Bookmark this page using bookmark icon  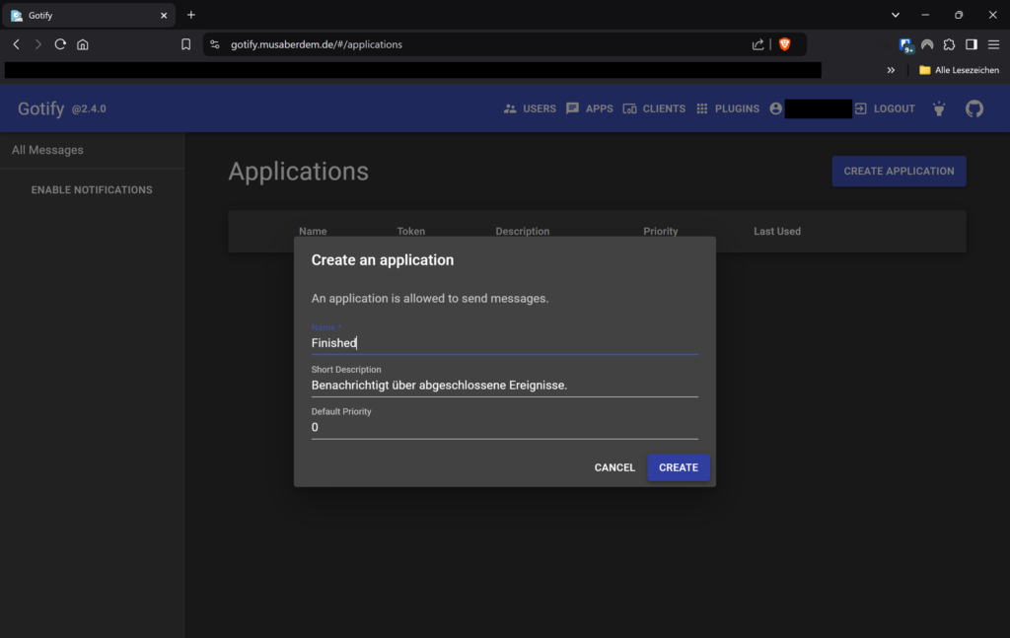click(185, 44)
